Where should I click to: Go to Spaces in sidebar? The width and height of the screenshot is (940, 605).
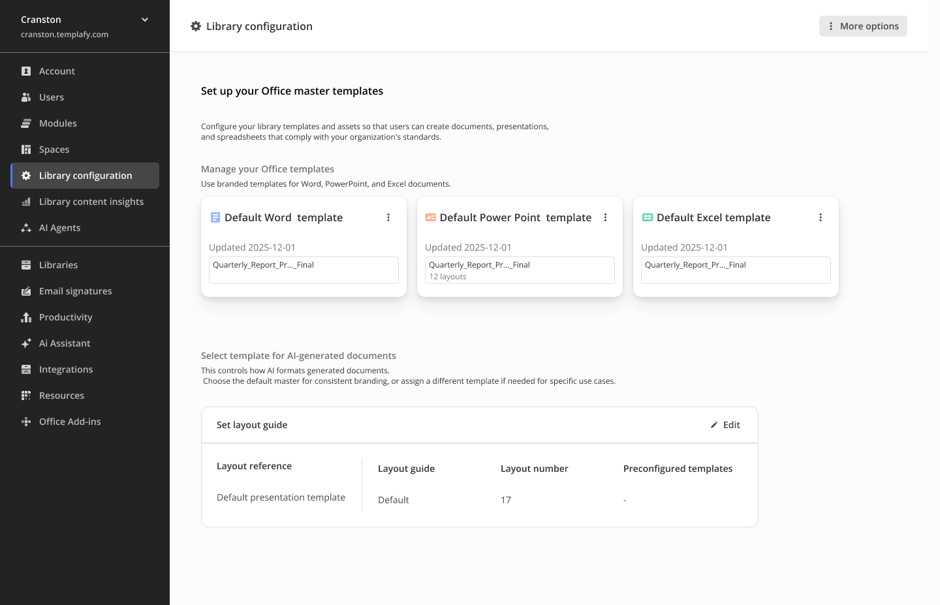click(85, 149)
